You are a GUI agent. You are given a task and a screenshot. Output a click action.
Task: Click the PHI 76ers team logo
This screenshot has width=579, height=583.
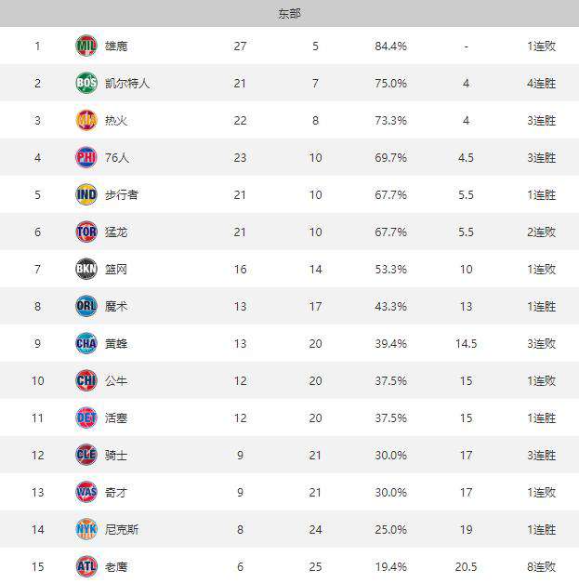tap(86, 157)
